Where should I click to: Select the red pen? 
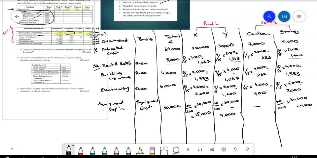(81, 150)
